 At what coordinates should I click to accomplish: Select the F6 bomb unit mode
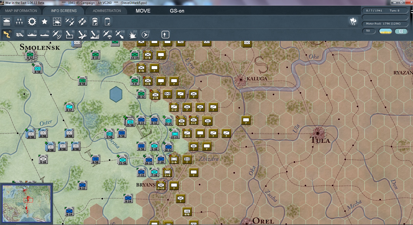[70, 34]
